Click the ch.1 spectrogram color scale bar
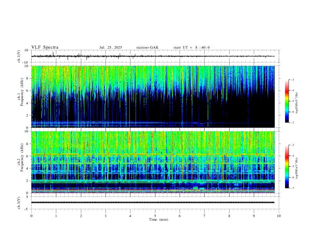The image size is (314, 242). [x=287, y=101]
